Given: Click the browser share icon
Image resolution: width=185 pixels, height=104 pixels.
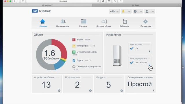Looking at the screenshot, I should point(115,1).
